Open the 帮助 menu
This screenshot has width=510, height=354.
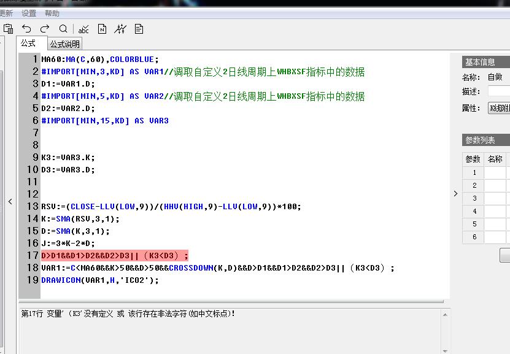point(52,13)
